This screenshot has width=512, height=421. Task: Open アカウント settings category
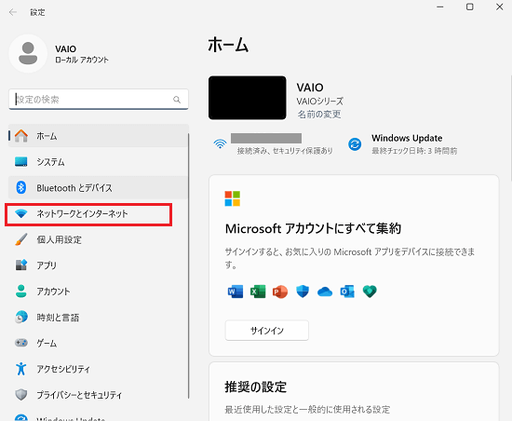(99, 292)
